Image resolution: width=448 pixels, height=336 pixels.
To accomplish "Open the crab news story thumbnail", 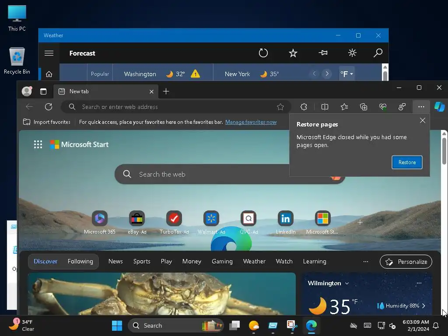I will click(162, 294).
